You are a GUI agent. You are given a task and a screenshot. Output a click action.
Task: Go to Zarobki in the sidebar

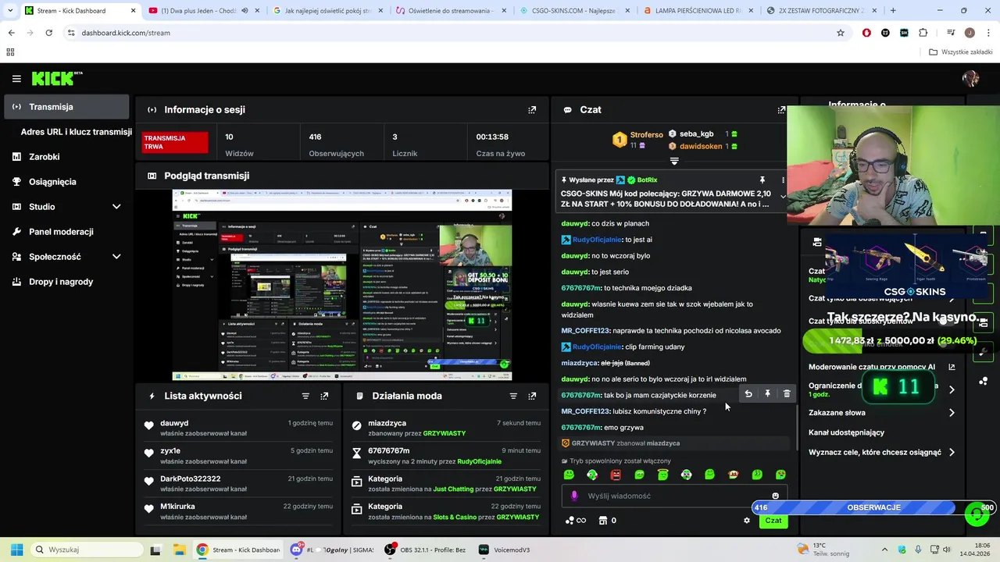[45, 157]
